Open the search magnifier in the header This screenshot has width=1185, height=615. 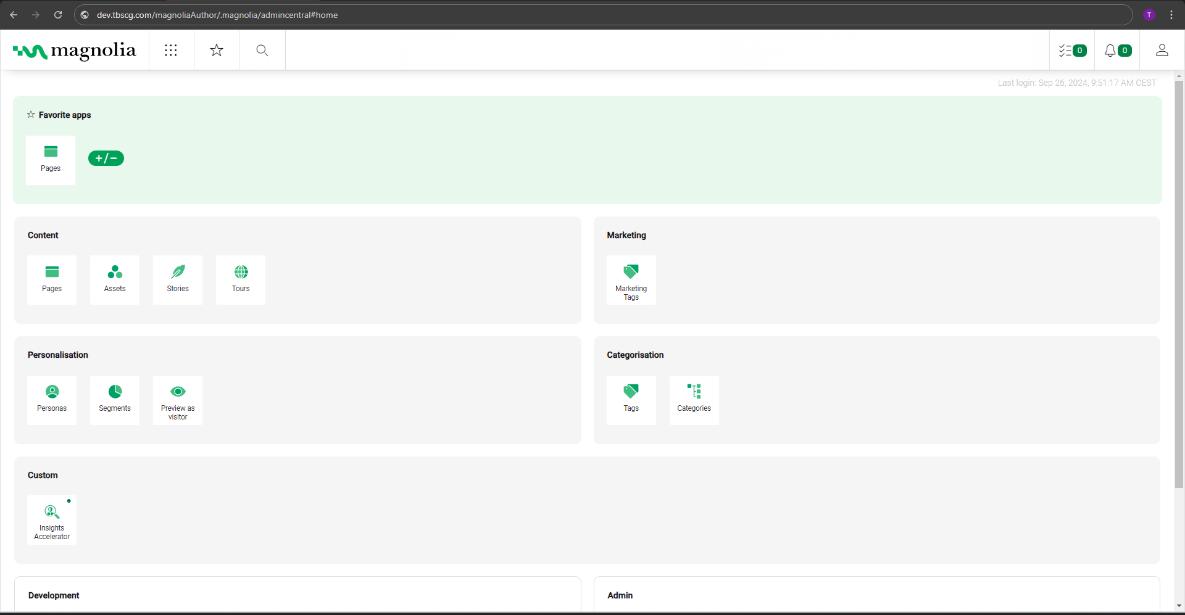tap(262, 50)
